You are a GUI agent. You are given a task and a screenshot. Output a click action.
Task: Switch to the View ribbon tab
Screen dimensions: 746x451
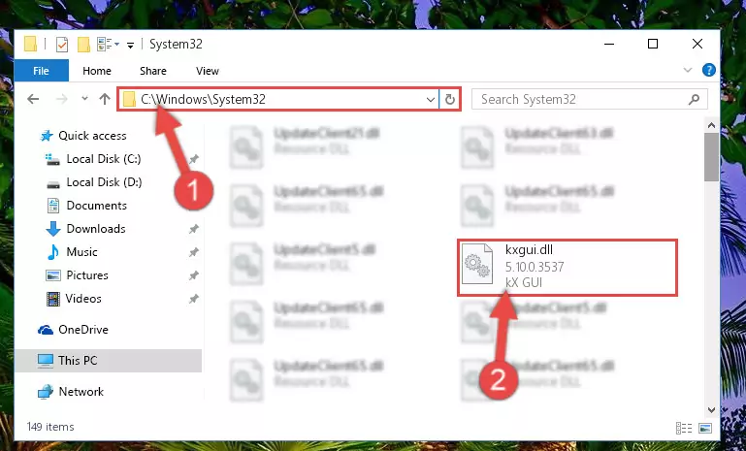(208, 71)
